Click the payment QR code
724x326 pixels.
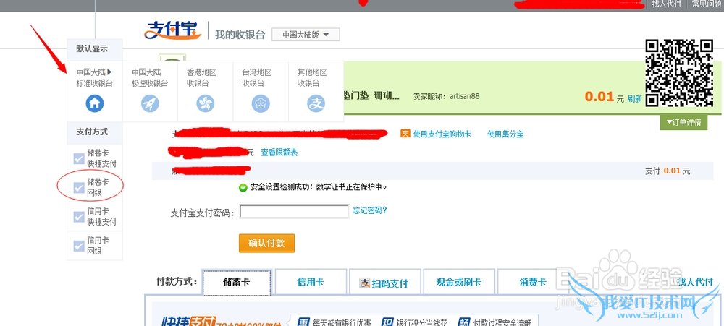point(679,74)
